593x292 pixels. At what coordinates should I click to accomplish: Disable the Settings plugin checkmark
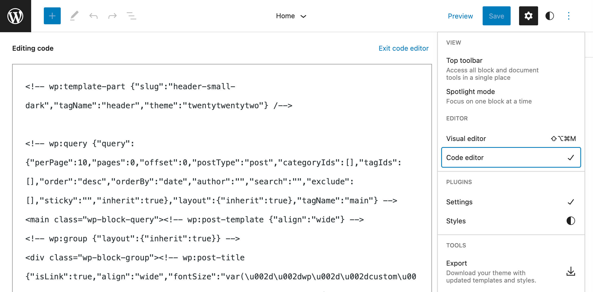click(571, 202)
